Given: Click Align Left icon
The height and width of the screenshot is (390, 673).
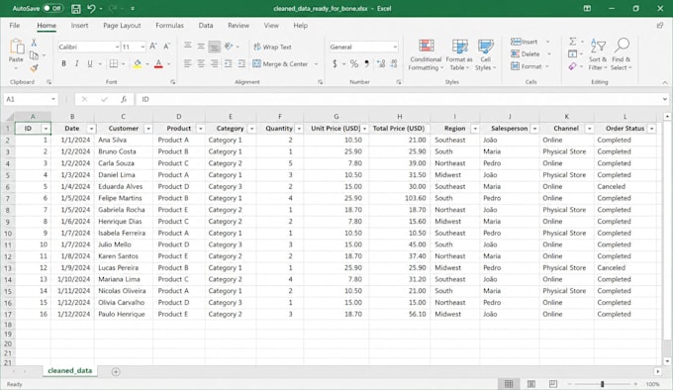Looking at the screenshot, I should 188,64.
